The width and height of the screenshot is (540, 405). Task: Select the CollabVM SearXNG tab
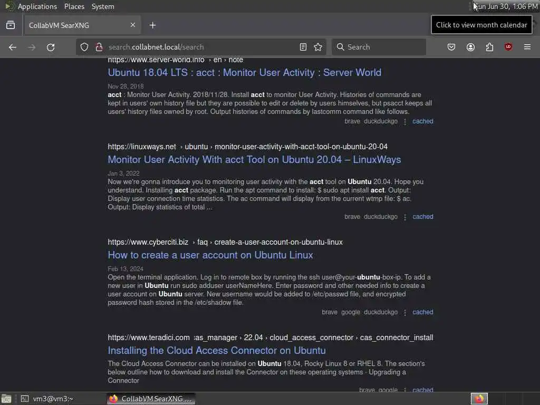(x=83, y=25)
